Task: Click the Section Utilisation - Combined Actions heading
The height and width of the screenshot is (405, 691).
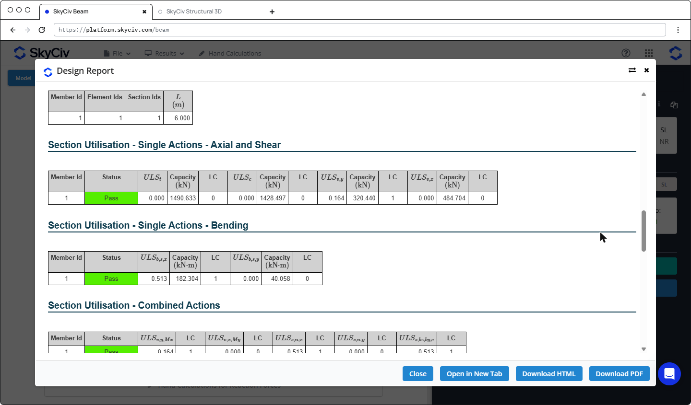Action: pos(134,305)
